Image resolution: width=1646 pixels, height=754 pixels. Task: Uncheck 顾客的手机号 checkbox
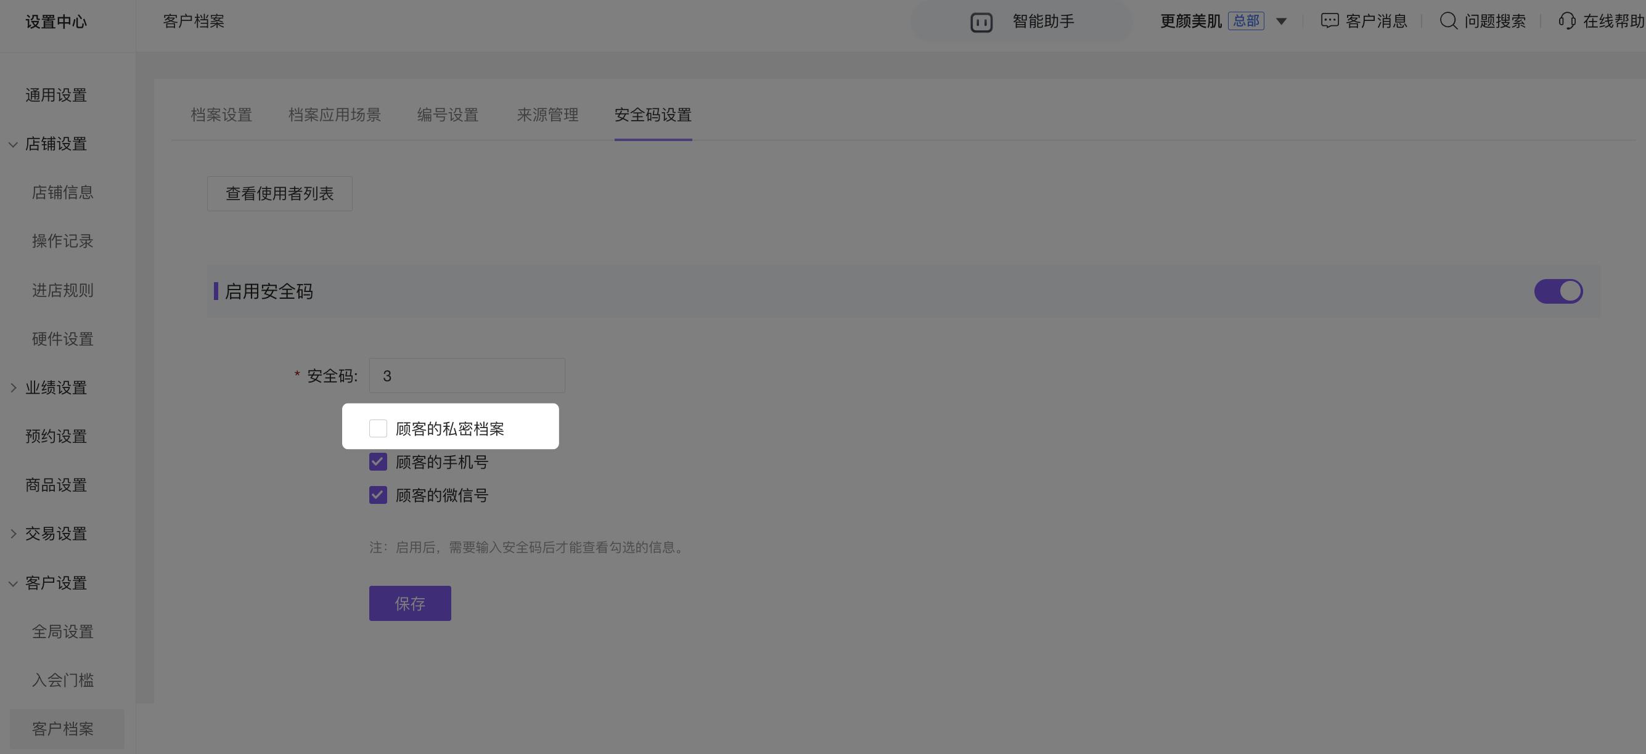point(378,461)
